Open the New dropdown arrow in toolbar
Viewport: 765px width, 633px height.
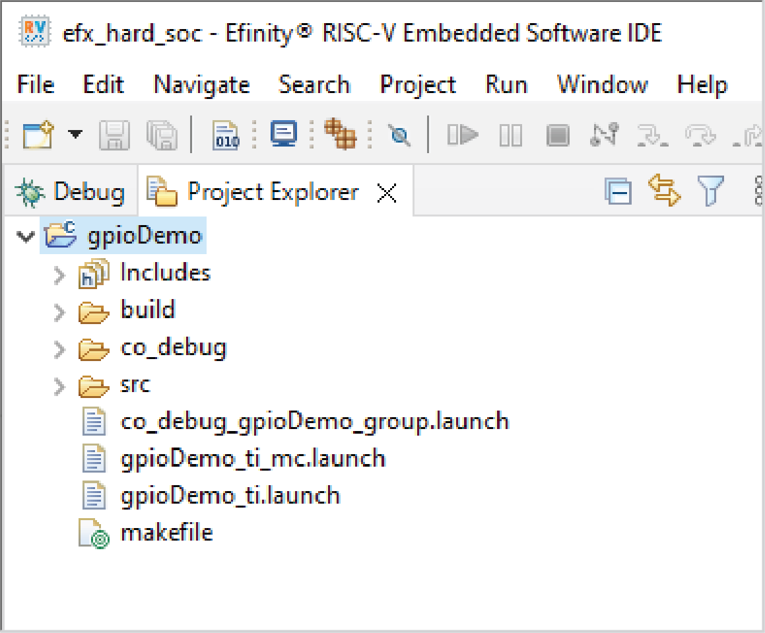pos(76,135)
